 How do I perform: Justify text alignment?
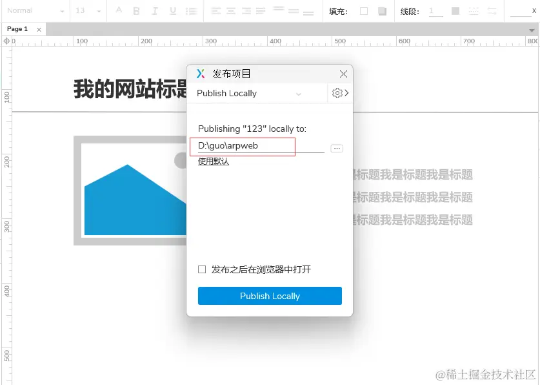261,11
